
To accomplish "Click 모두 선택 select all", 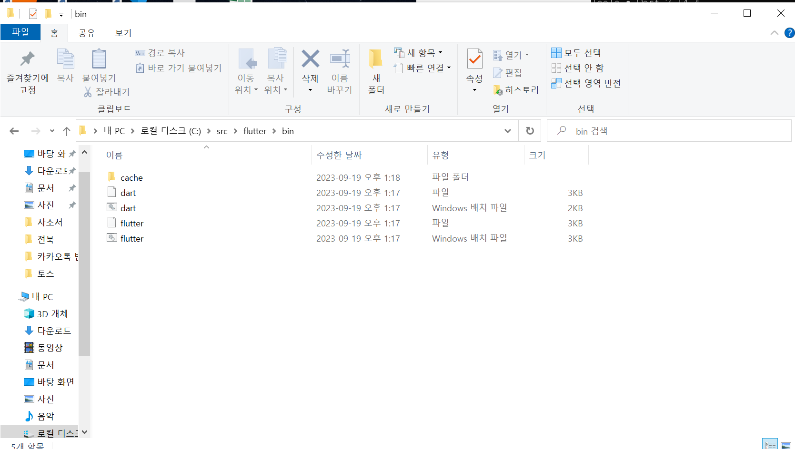I will coord(576,53).
